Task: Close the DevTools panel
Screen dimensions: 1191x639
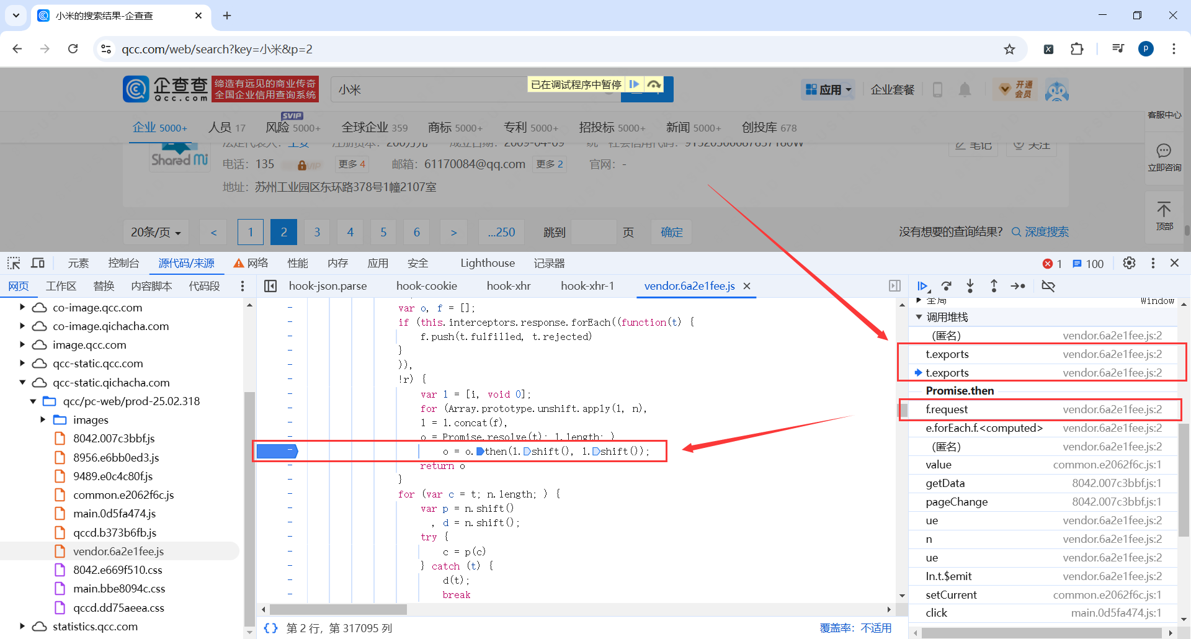Action: tap(1174, 263)
